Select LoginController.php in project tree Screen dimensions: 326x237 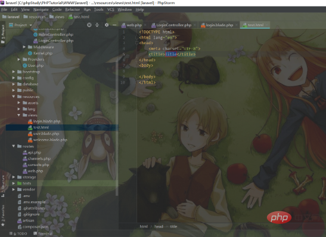[x=53, y=41]
